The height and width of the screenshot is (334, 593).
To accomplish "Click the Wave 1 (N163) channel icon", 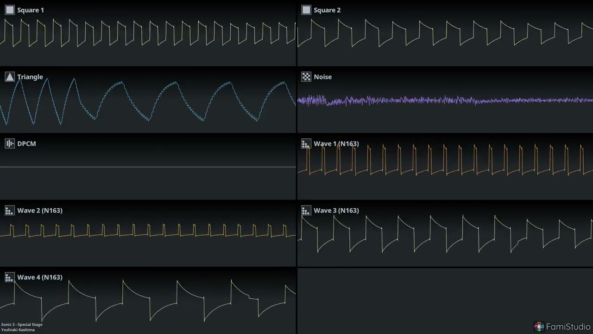I will tap(306, 144).
